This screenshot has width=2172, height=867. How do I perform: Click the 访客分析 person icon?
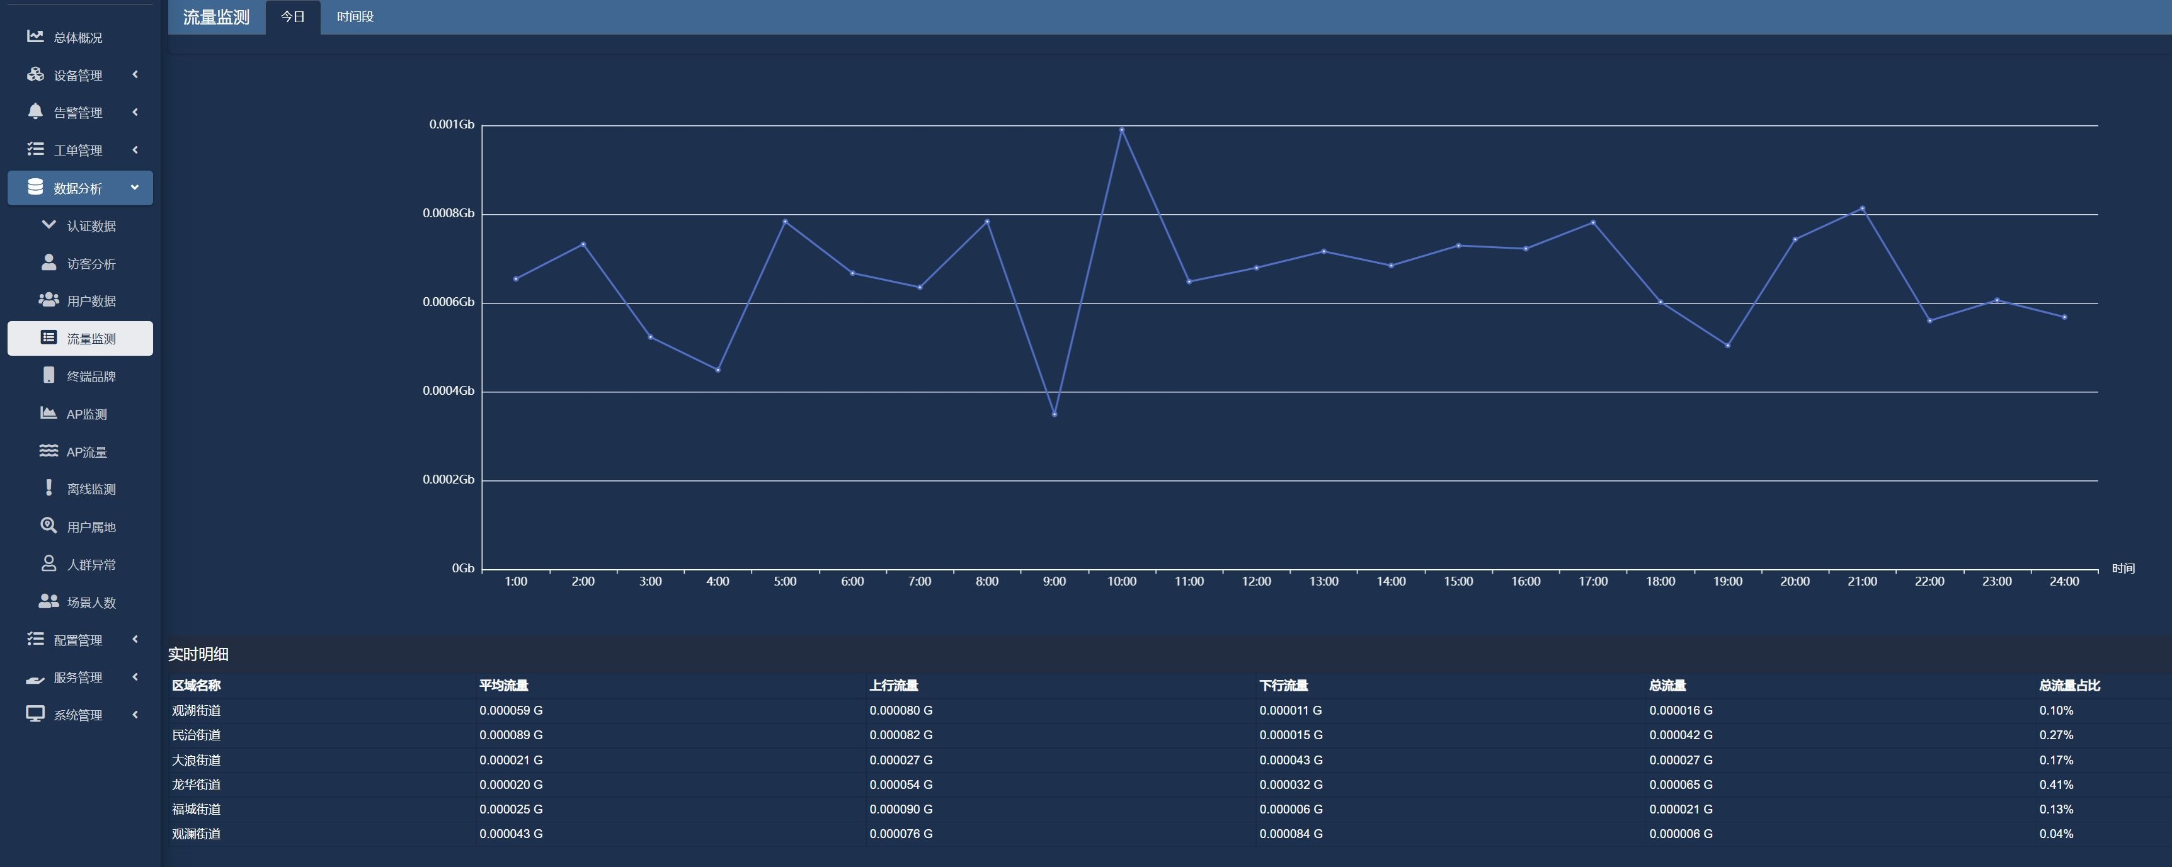point(49,263)
